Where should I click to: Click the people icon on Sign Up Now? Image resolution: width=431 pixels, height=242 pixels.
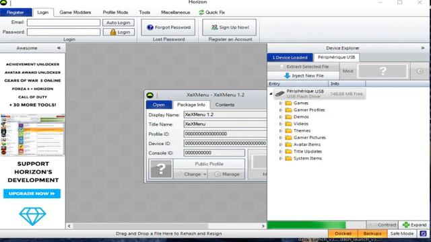[214, 28]
